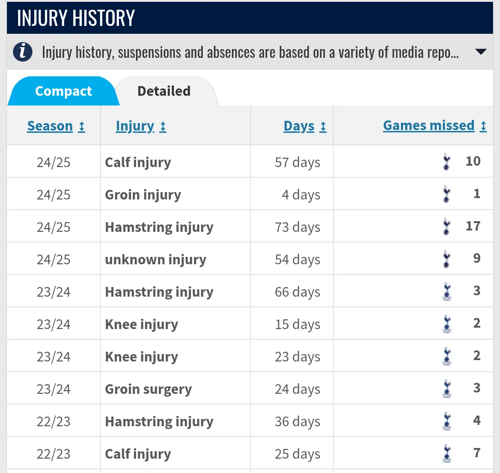
Task: Click club crest in unknown injury row
Action: coord(446,259)
